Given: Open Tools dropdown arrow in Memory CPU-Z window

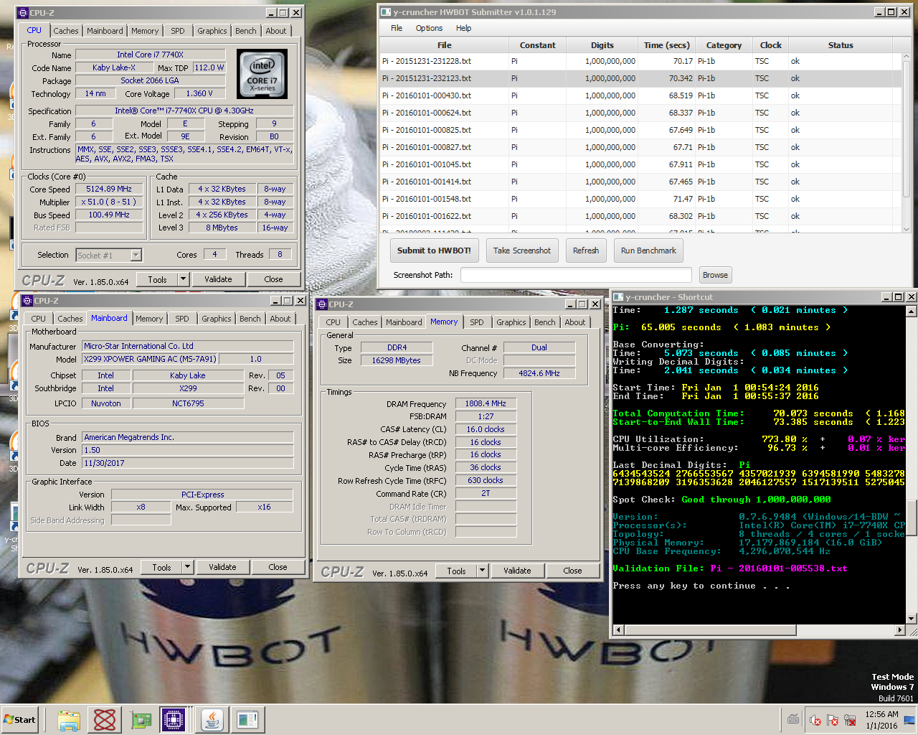Looking at the screenshot, I should (x=483, y=571).
